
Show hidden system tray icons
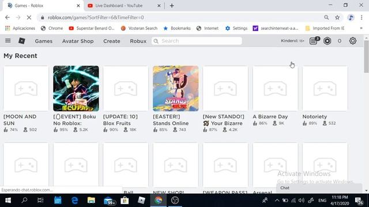click(277, 200)
